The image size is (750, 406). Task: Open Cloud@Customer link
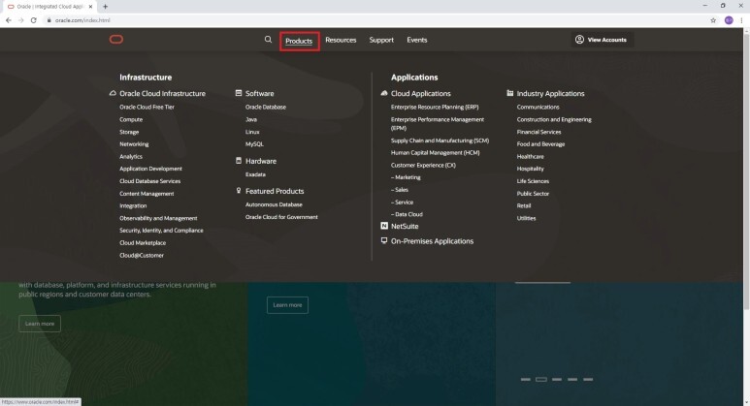(x=142, y=255)
